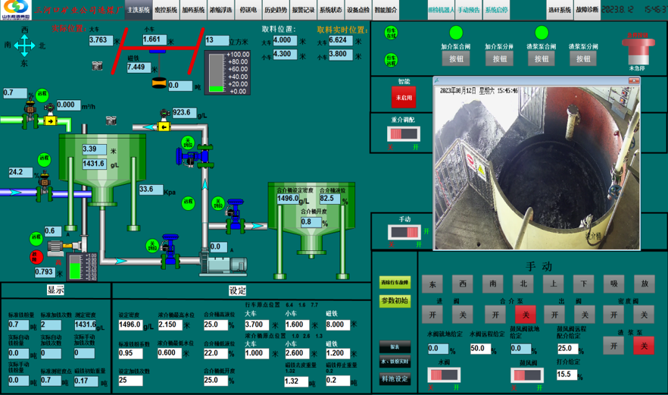Image resolution: width=668 pixels, height=395 pixels.
Task: Click the camera icon above the mixing tank
Action: (111, 121)
